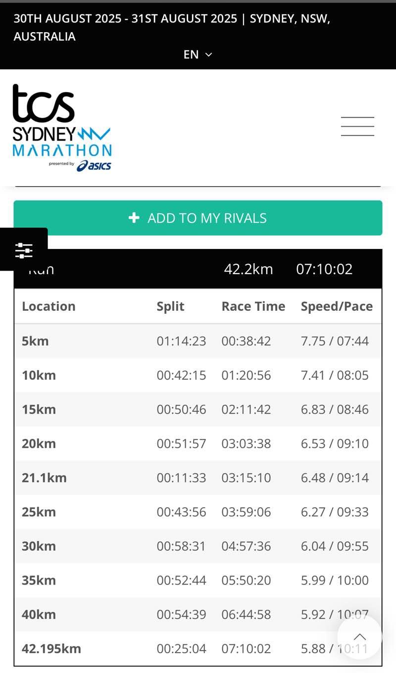Click the TCS Sydney Marathon logo
This screenshot has height=673, width=396.
62,128
